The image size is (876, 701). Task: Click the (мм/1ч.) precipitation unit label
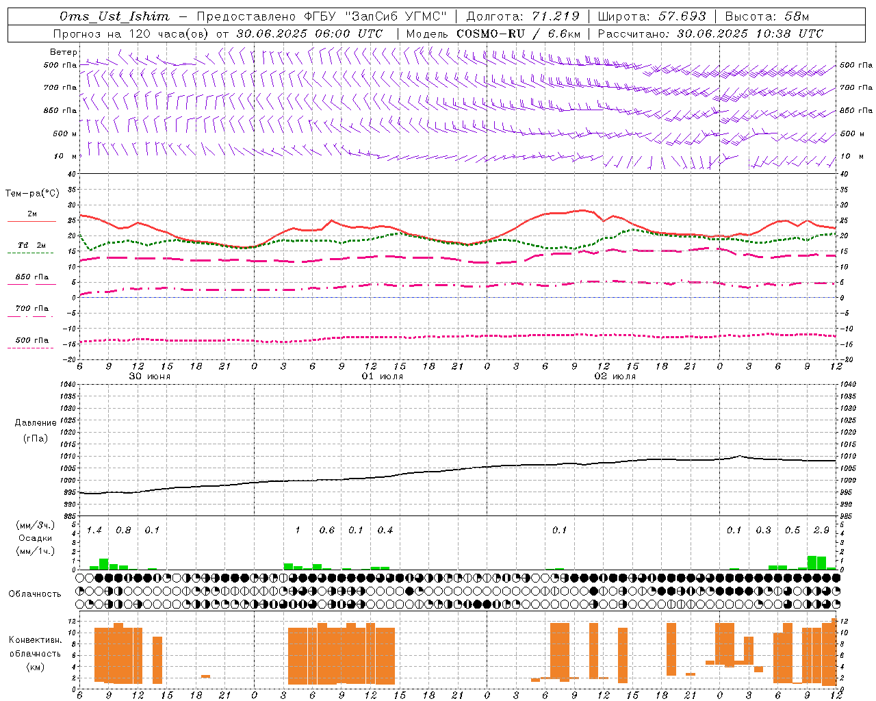(36, 551)
